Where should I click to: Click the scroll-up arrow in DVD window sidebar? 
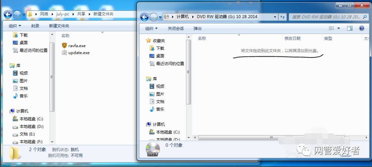[189, 37]
